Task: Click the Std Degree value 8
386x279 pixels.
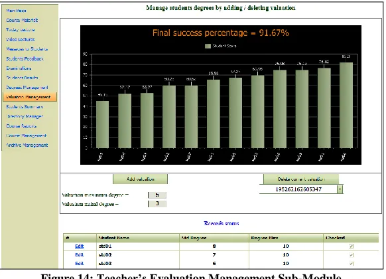Action: pos(214,246)
